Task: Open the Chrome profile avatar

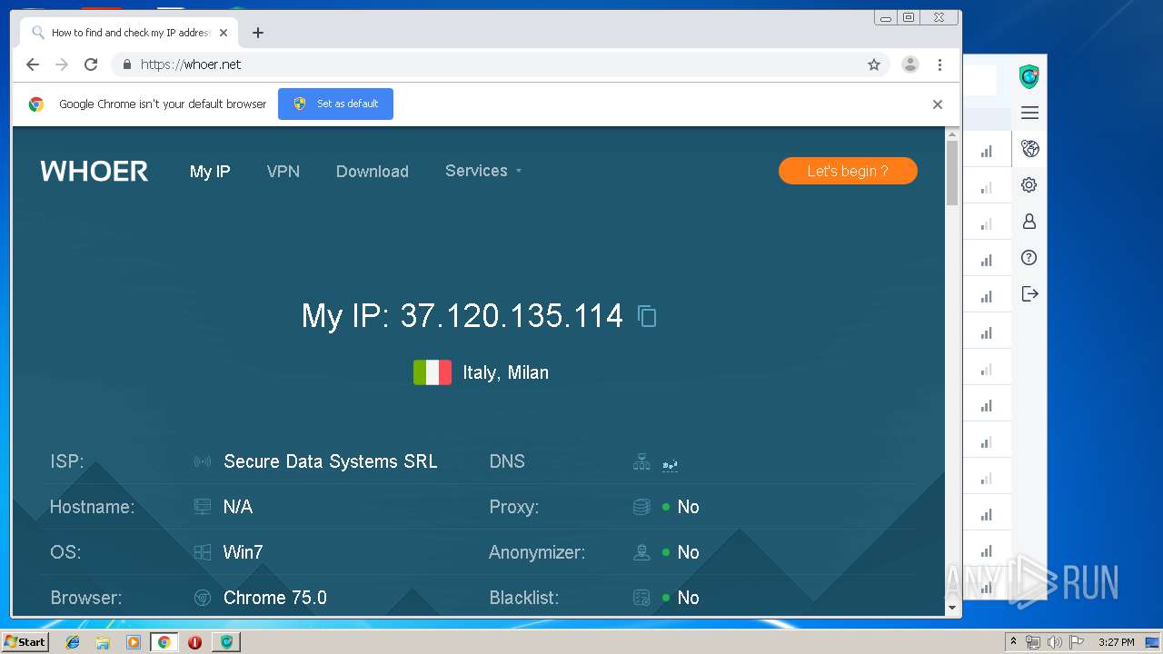Action: coord(910,64)
